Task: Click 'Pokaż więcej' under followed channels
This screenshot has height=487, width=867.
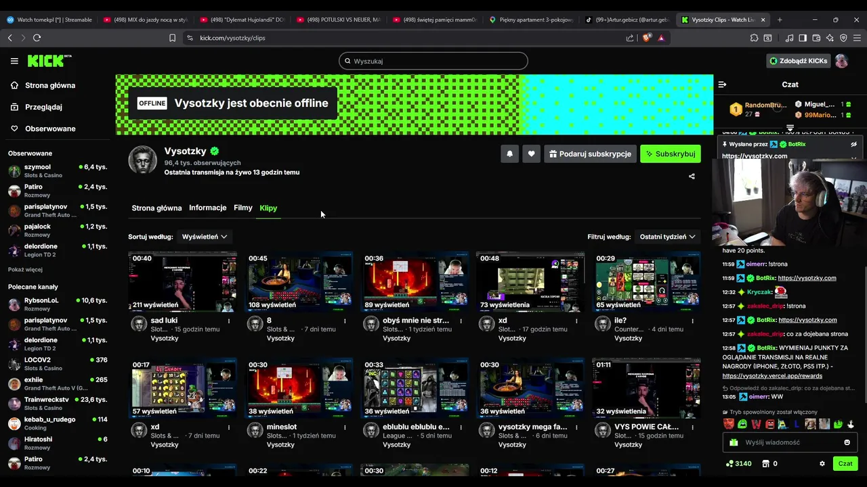Action: 25,269
